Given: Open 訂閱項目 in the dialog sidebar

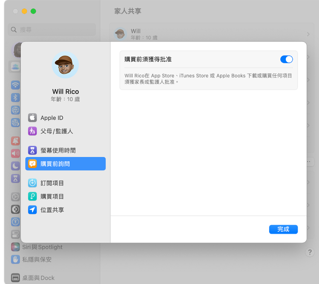Looking at the screenshot, I should click(x=65, y=183).
